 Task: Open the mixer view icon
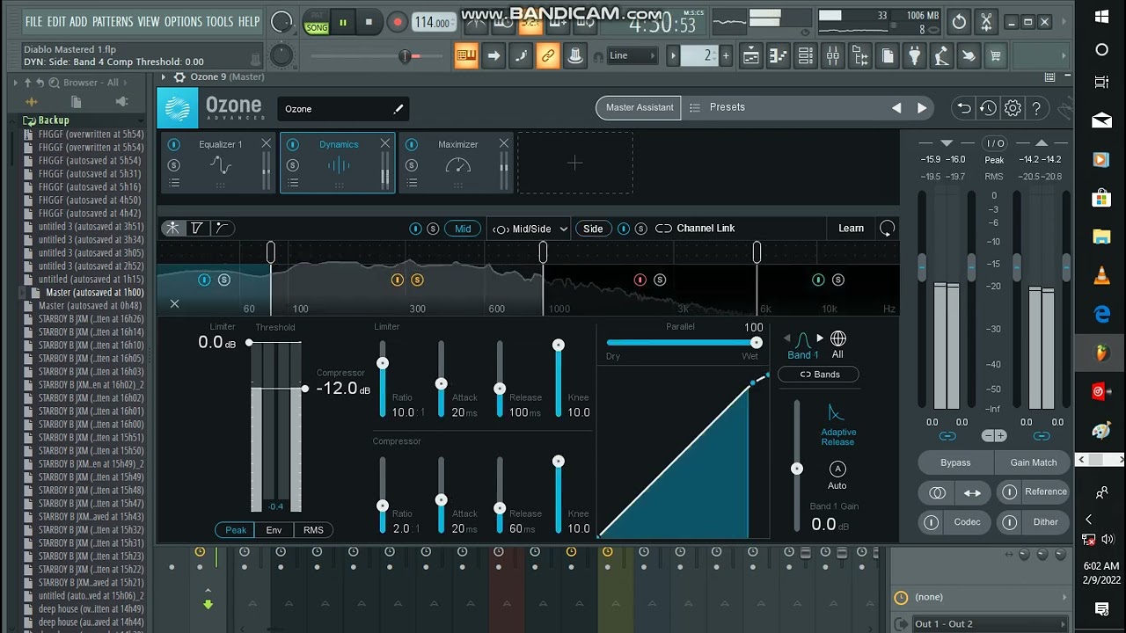click(x=832, y=56)
